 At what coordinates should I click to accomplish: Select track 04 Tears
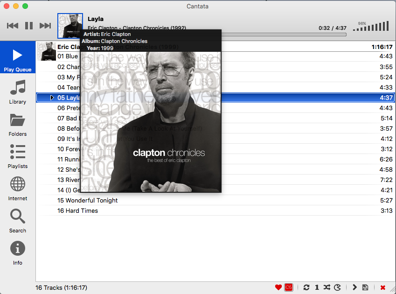215,87
